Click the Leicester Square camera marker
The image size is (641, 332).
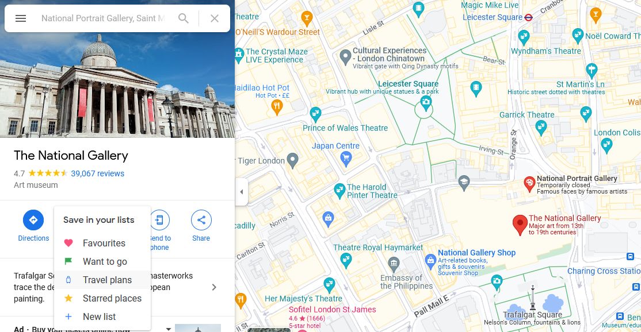point(426,103)
